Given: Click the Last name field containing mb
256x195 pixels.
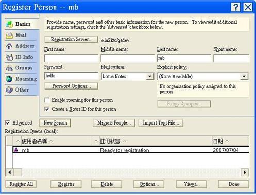Looking at the screenshot, I should pyautogui.click(x=184, y=58).
